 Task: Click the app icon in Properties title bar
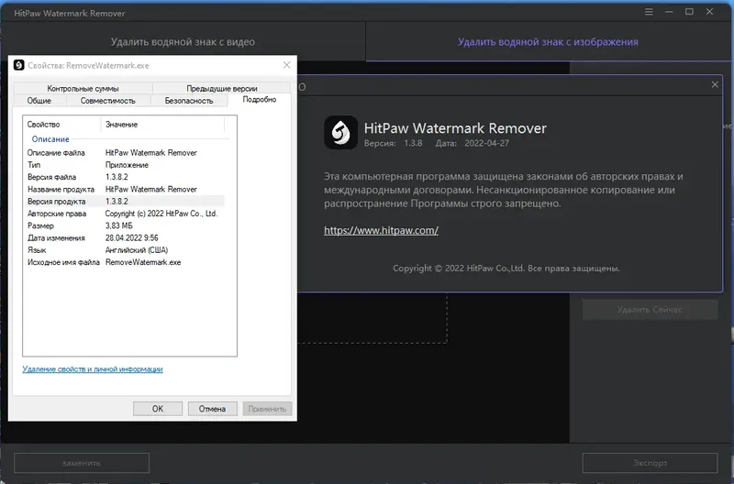point(18,65)
